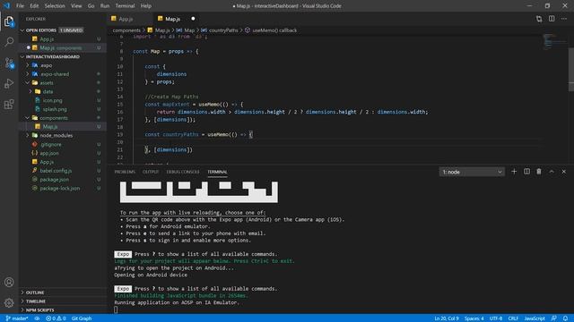Open the Source Control view
The image size is (574, 322).
click(9, 63)
